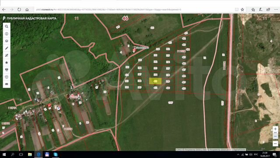The width and height of the screenshot is (280, 158).
Task: Open the map search magnifier tool
Action: click(x=7, y=26)
